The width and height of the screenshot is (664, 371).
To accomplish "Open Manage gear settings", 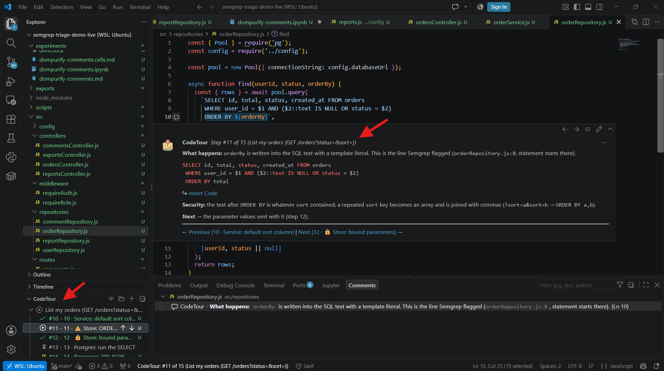I will click(11, 350).
